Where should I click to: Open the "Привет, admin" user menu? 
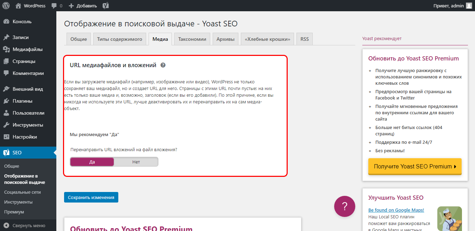coord(448,5)
